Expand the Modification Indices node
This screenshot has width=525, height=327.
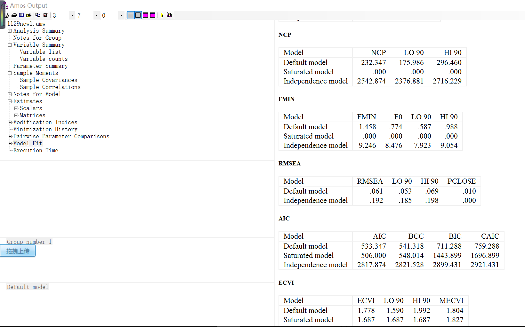10,122
